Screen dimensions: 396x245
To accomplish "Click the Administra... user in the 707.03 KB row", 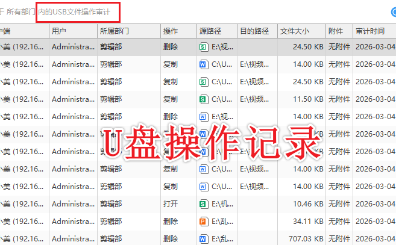I will pos(74,239).
